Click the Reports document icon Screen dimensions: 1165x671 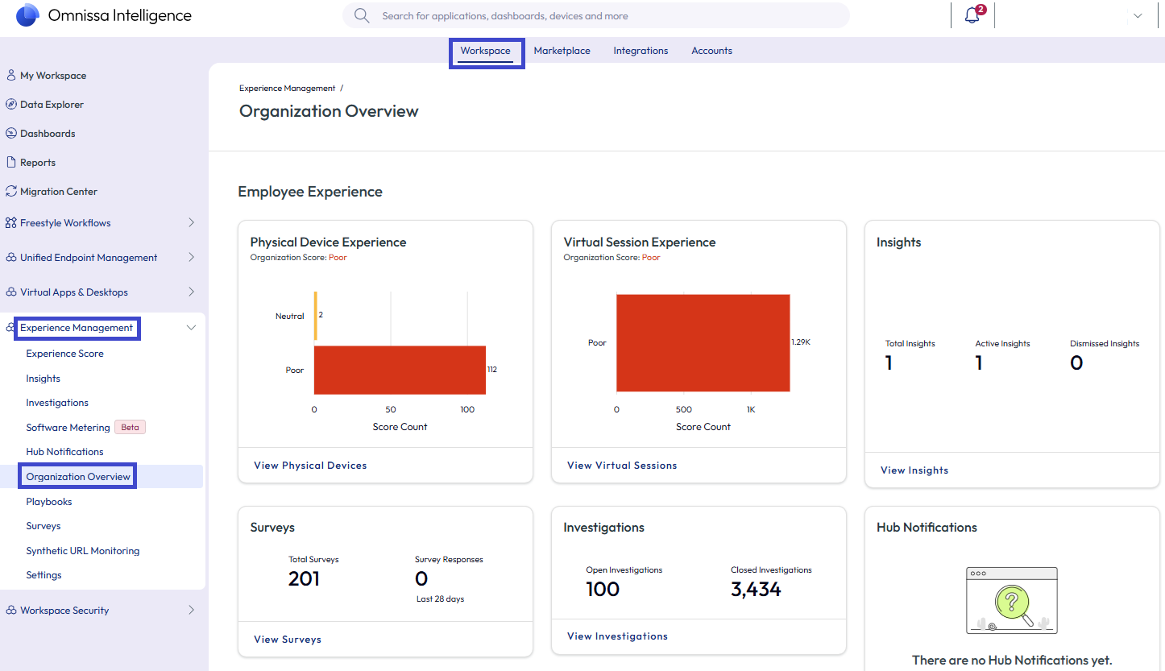click(x=11, y=162)
